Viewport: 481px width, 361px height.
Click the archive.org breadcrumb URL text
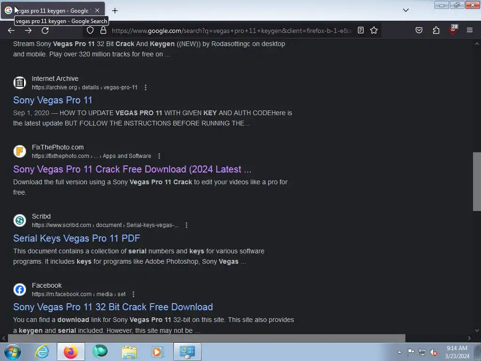point(85,87)
